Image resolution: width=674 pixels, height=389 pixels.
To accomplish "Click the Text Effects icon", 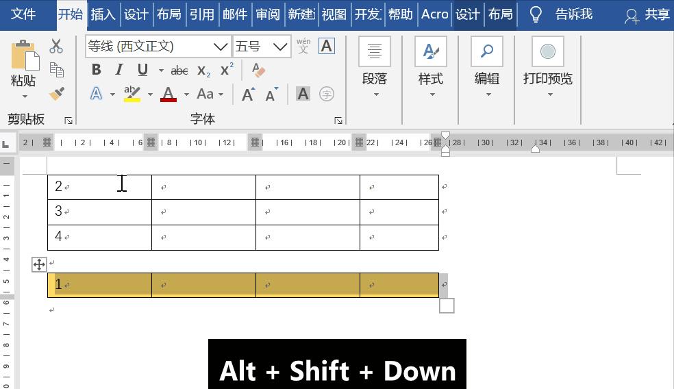I will pos(97,95).
